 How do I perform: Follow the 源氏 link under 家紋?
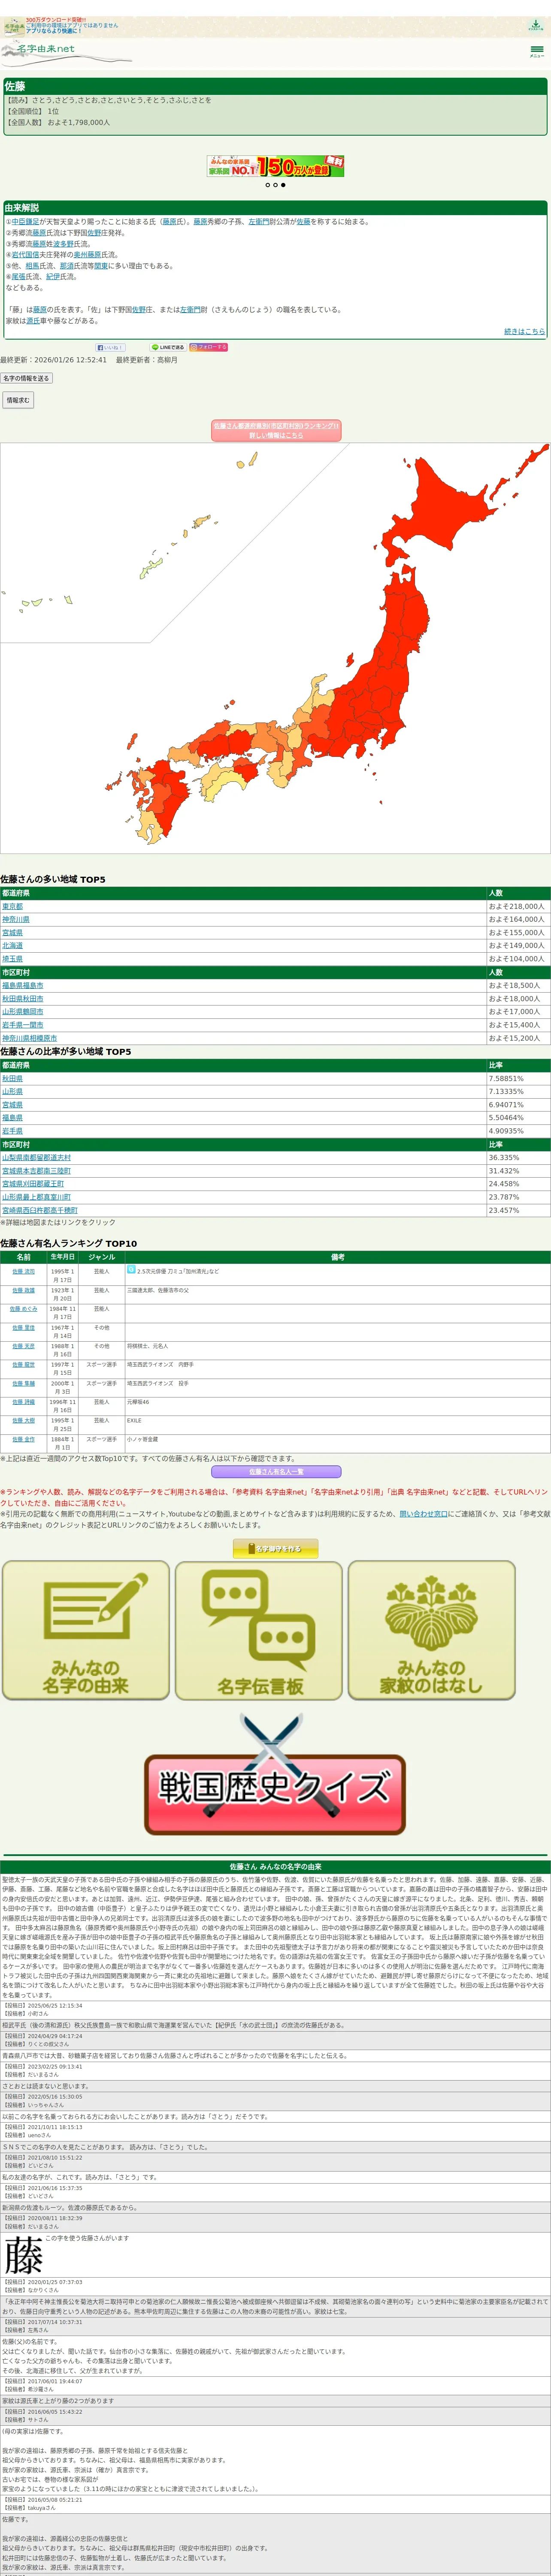point(33,321)
